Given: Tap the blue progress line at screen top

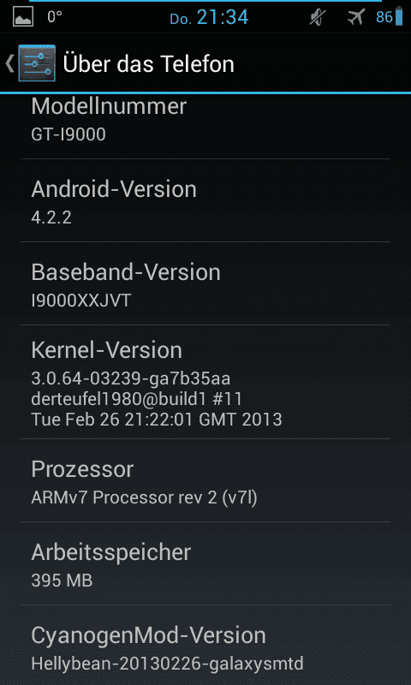Looking at the screenshot, I should point(205,1).
